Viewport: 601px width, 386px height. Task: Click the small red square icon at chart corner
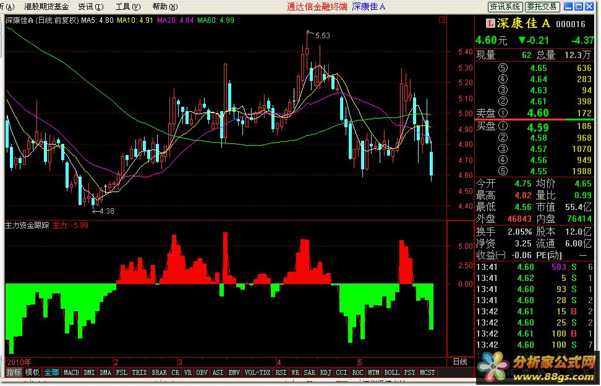tap(442, 20)
